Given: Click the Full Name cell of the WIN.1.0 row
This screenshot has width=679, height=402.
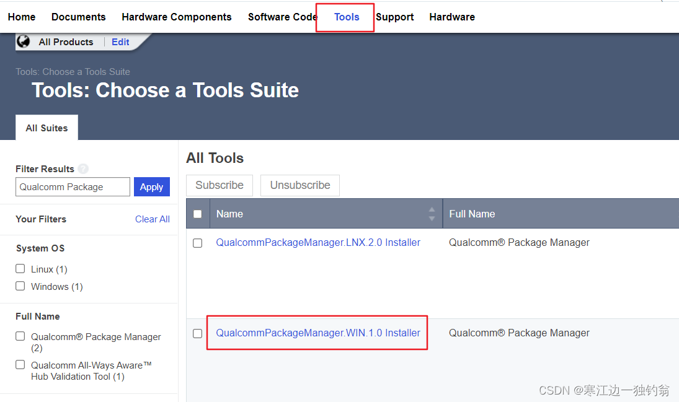Looking at the screenshot, I should 519,333.
